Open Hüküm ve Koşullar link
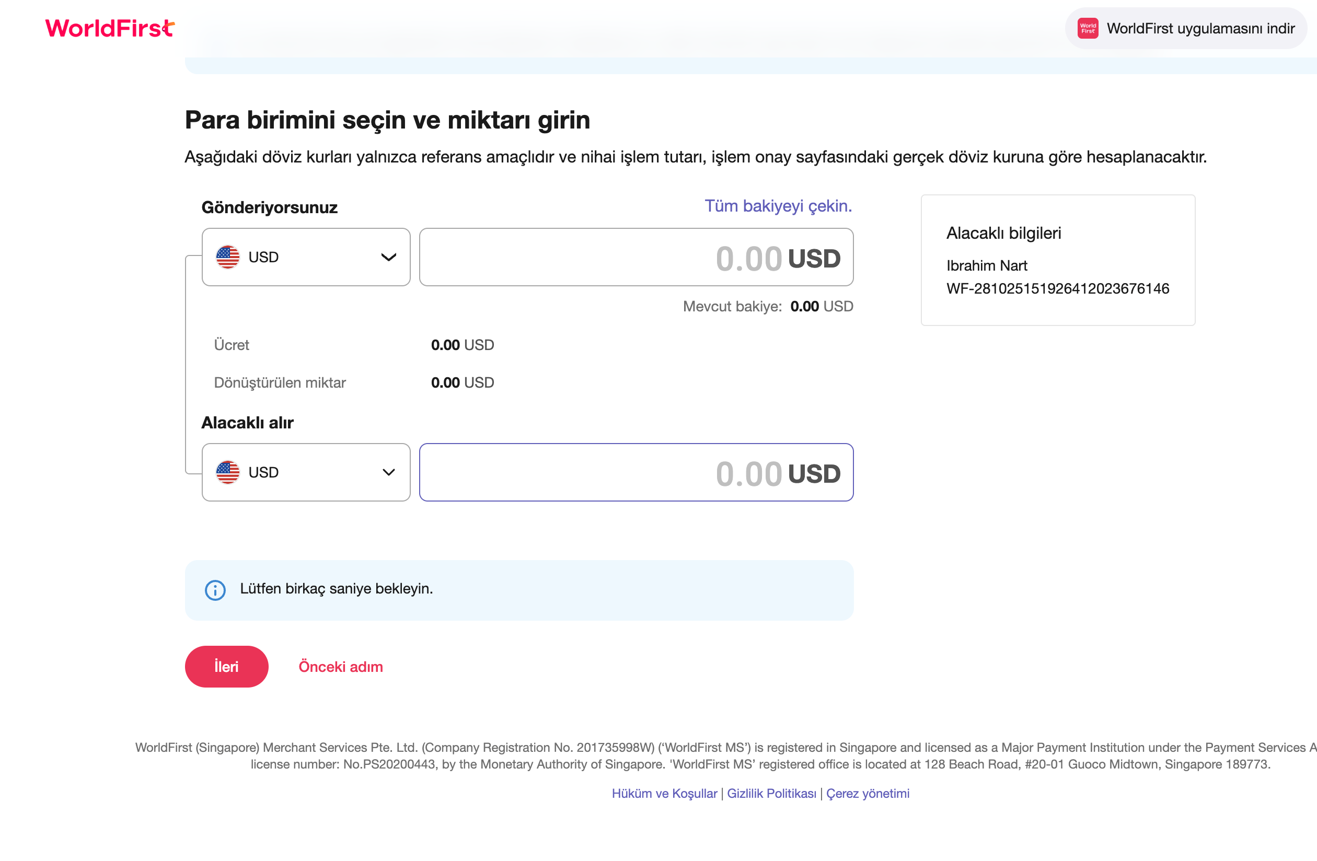The image size is (1317, 861). [x=664, y=794]
